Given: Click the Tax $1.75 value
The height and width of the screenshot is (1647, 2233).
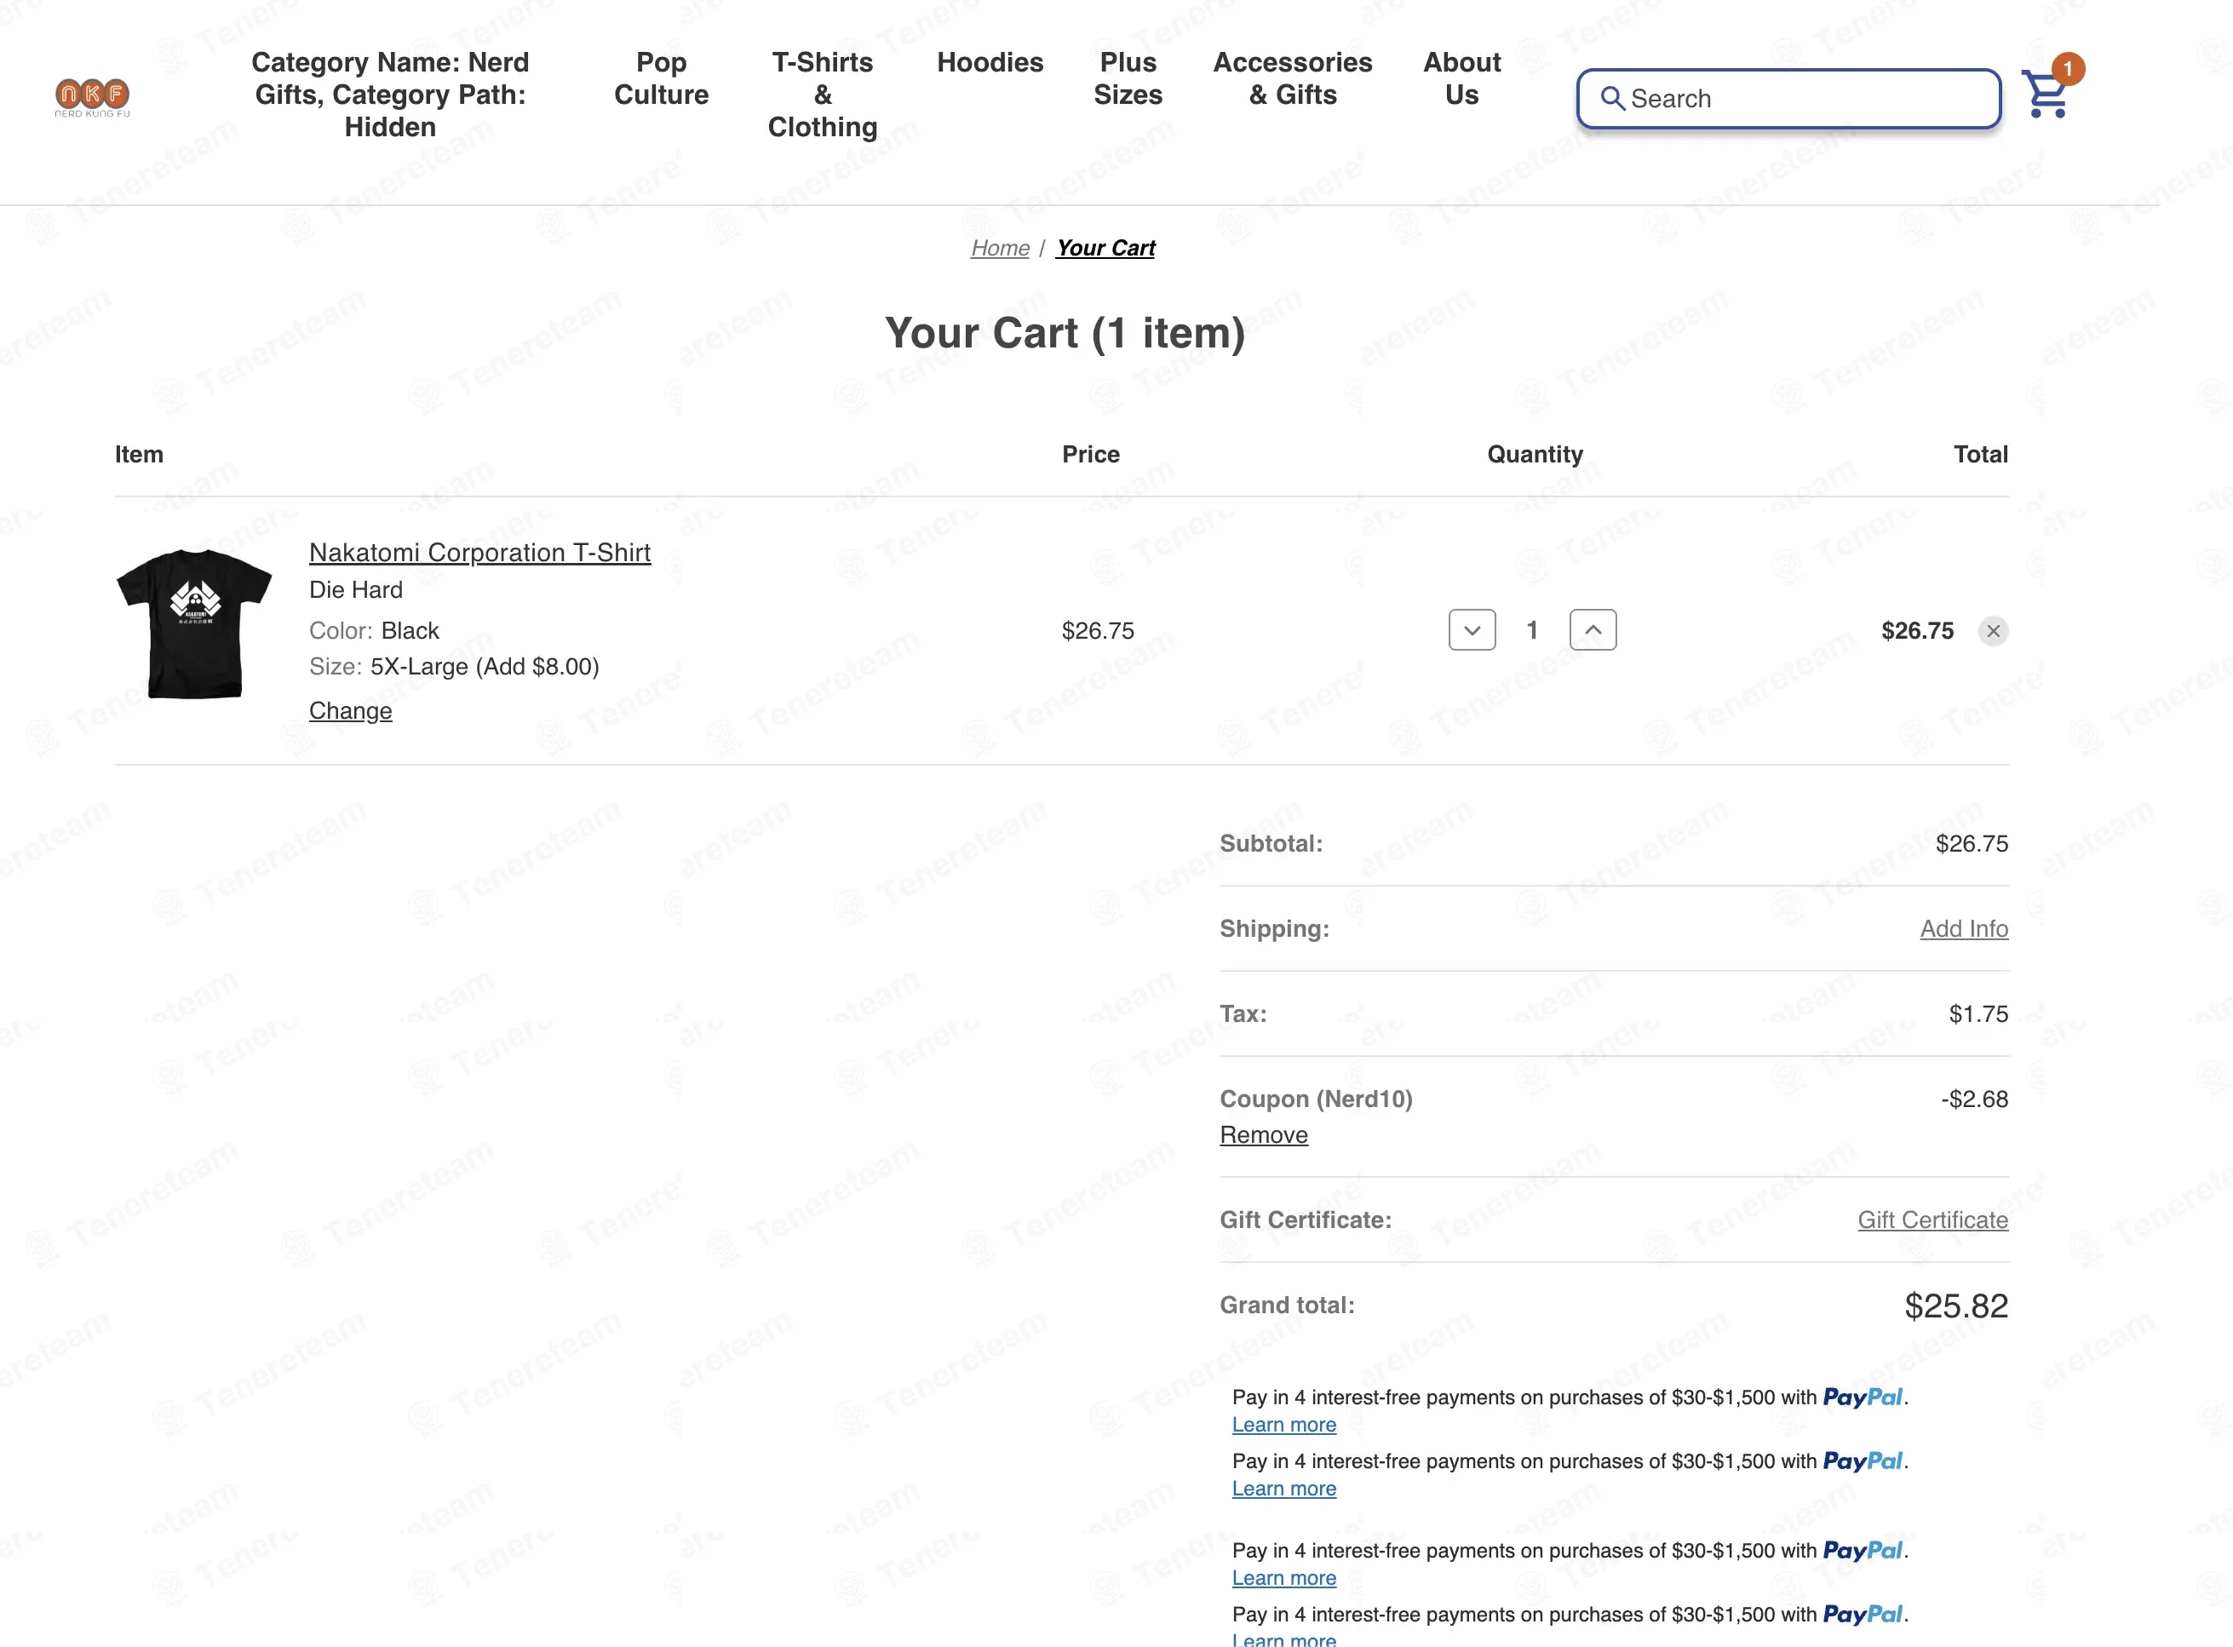Looking at the screenshot, I should click(x=1978, y=1014).
